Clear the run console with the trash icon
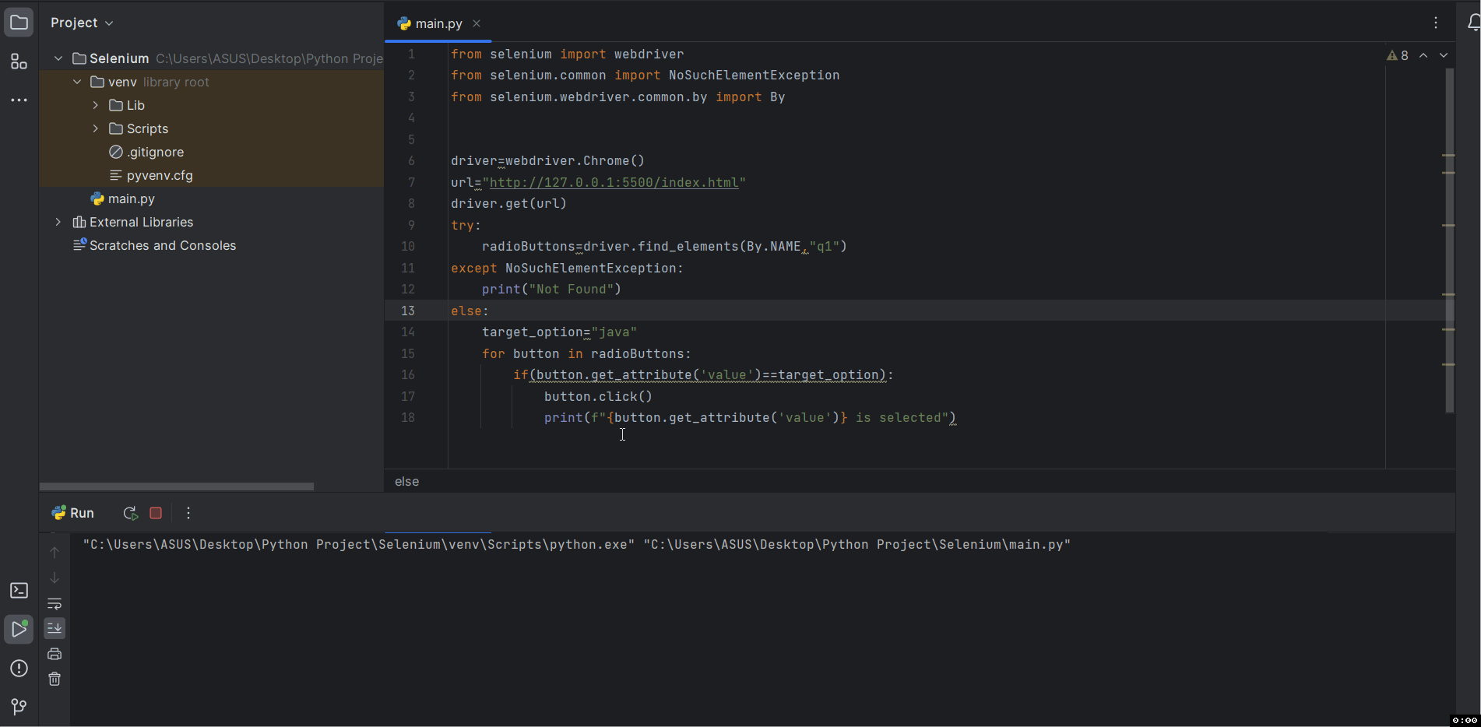This screenshot has height=727, width=1481. [55, 679]
